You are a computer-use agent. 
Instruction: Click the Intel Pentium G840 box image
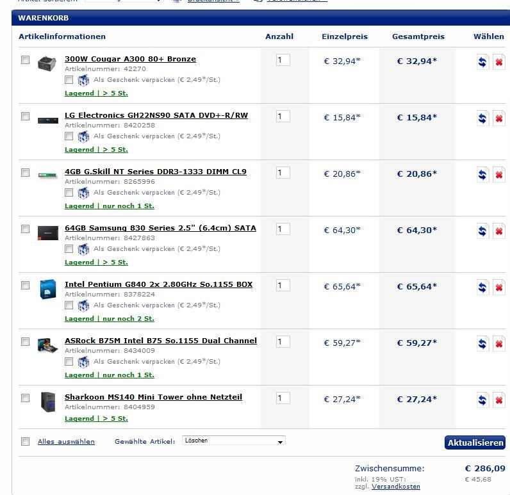click(47, 289)
